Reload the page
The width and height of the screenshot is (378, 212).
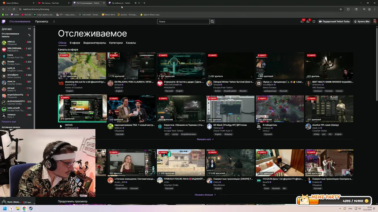click(x=14, y=9)
